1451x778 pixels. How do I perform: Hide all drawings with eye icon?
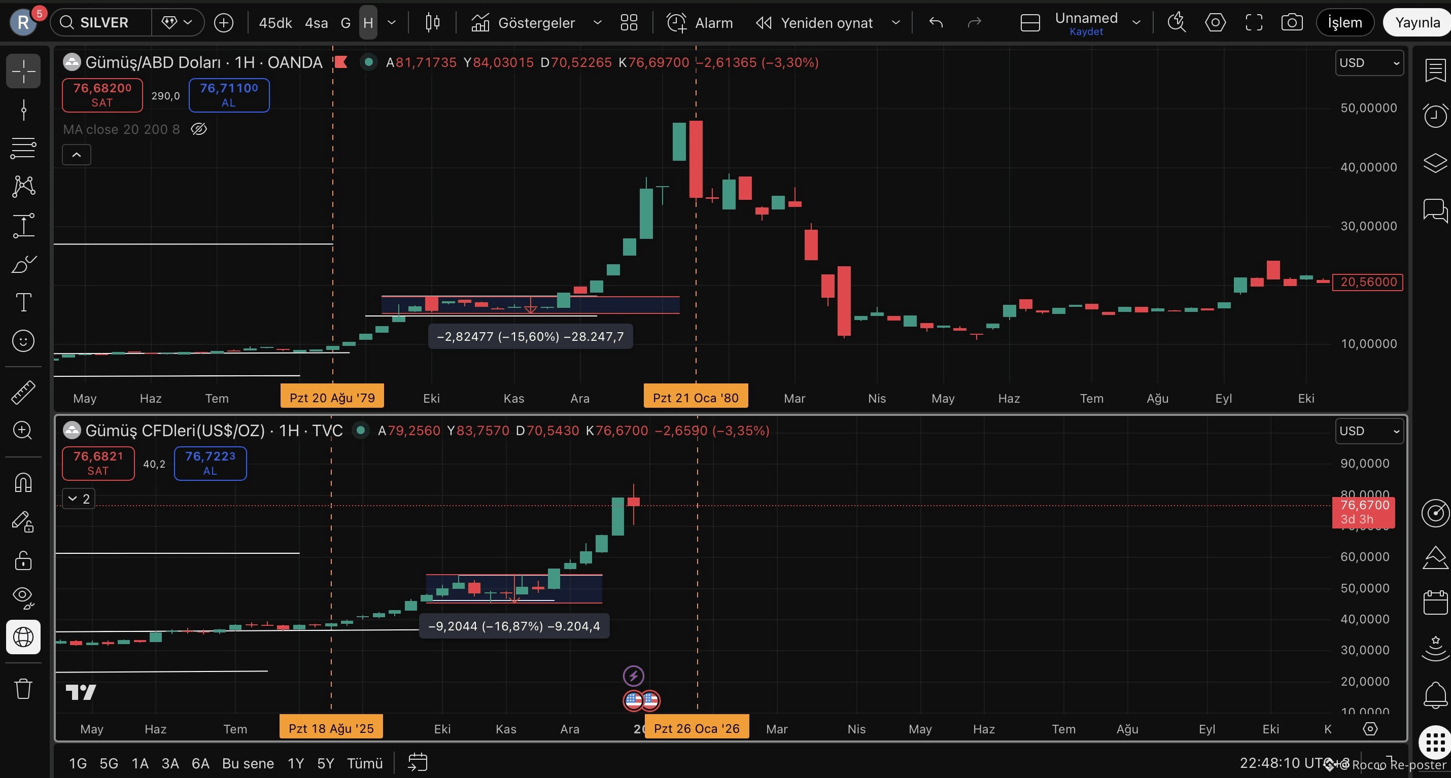click(x=23, y=598)
